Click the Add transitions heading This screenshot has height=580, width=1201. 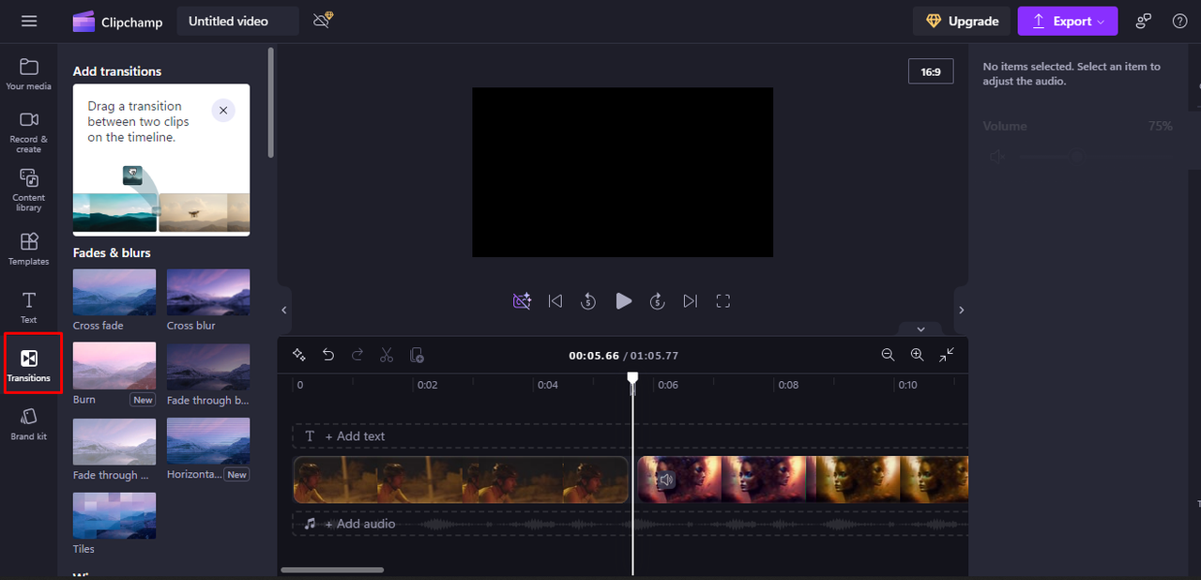click(x=117, y=71)
